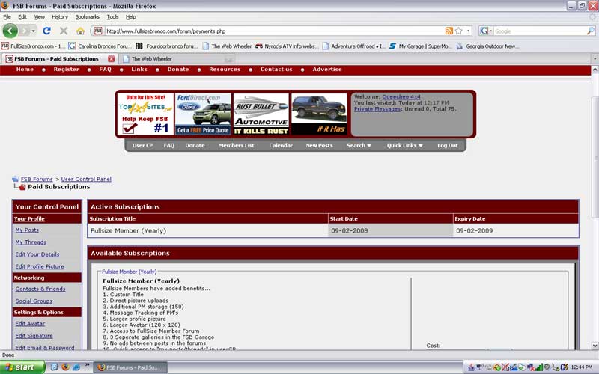The width and height of the screenshot is (599, 374).
Task: Click the page scrollbar down arrow
Action: (x=595, y=346)
